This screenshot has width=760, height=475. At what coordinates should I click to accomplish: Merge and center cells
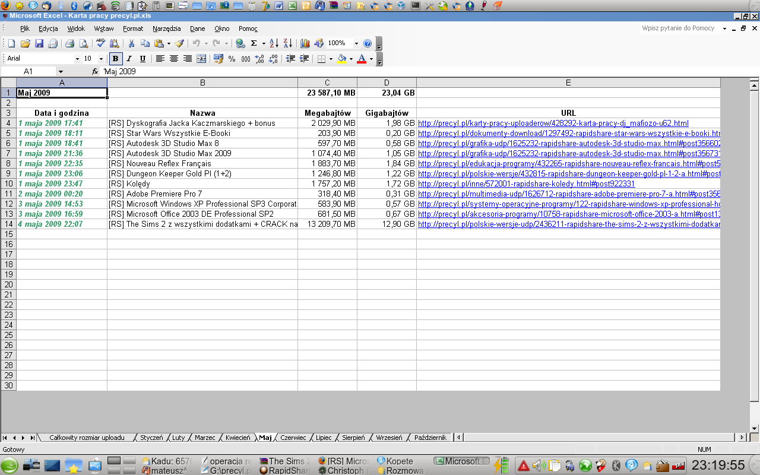[201, 59]
